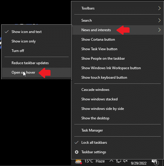Select Turn off for News and interests
This screenshot has width=164, height=166.
[x=37, y=51]
